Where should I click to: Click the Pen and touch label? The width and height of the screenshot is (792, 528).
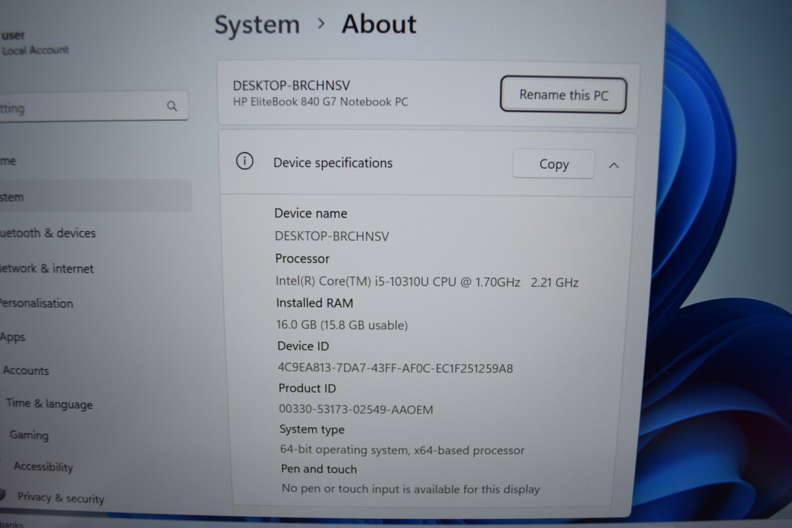pos(319,469)
